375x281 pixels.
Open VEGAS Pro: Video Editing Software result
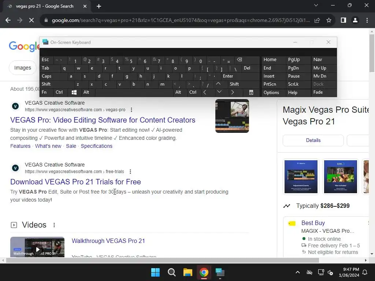pos(103,120)
